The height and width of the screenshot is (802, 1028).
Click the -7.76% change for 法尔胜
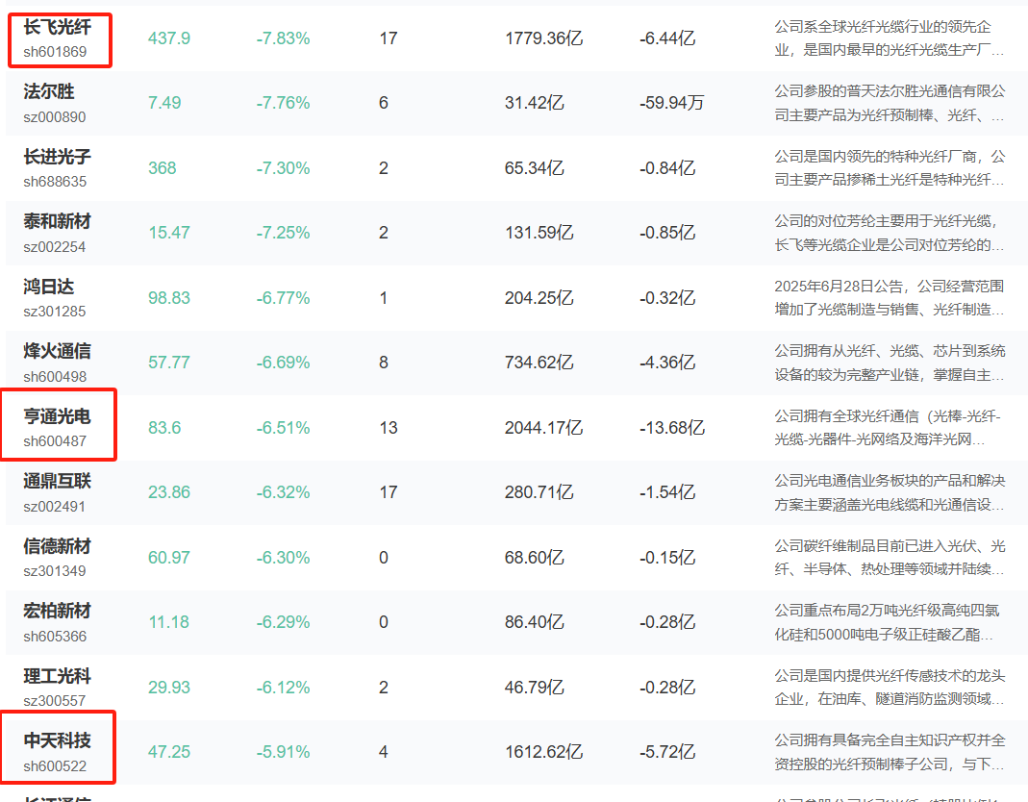(x=284, y=103)
